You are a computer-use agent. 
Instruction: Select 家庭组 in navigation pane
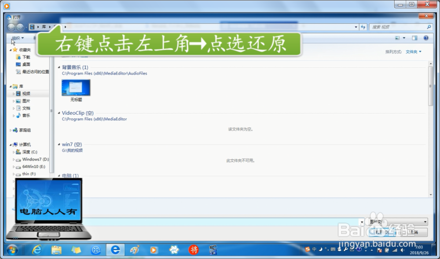click(x=22, y=130)
